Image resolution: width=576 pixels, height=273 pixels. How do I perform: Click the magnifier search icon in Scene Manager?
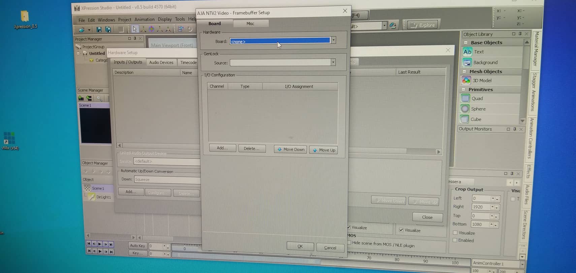coord(99,98)
